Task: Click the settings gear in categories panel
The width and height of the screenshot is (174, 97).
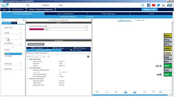Action: pos(23,20)
